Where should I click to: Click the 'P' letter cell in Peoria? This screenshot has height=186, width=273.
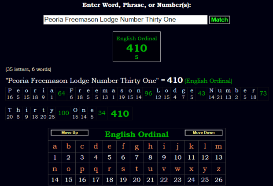pos(10,91)
